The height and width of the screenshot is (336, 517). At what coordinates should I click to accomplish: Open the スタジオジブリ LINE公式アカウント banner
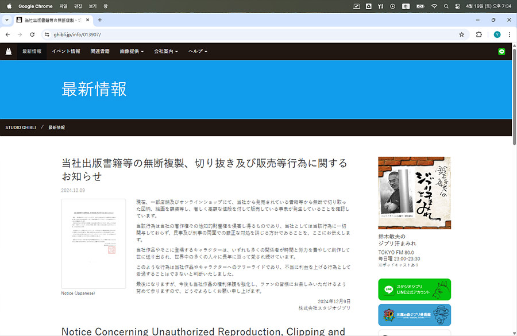(x=414, y=289)
